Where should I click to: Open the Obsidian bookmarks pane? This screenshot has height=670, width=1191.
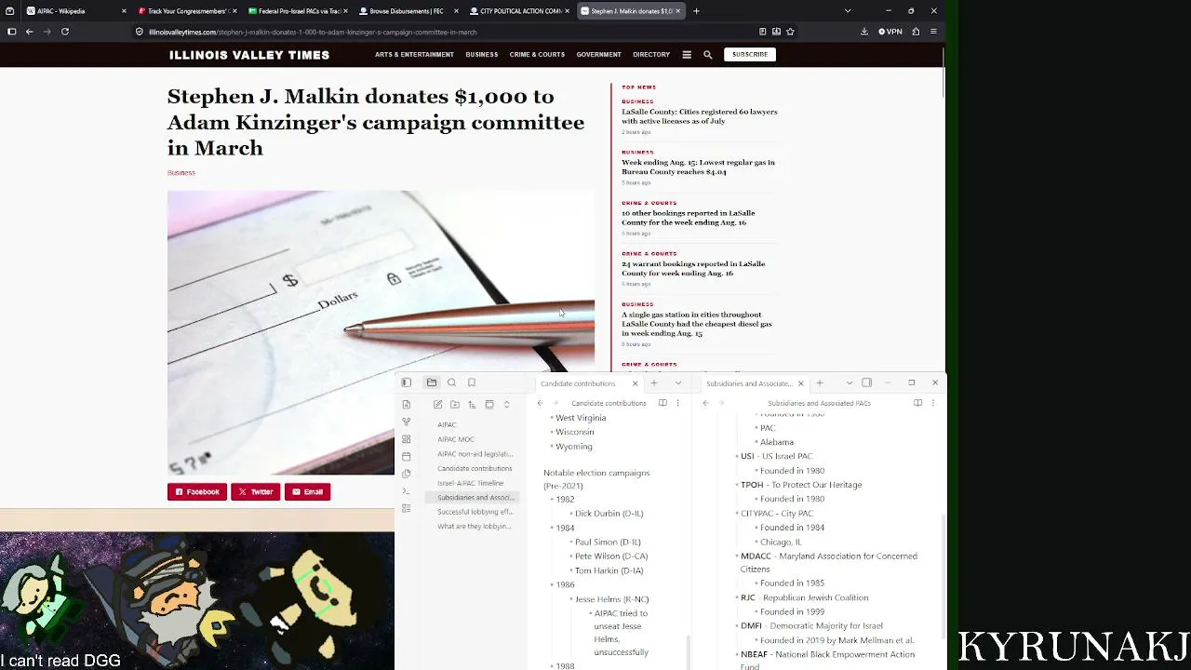tap(472, 382)
